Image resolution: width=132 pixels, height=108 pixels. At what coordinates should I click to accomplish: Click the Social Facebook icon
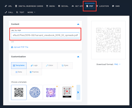pos(59,6)
